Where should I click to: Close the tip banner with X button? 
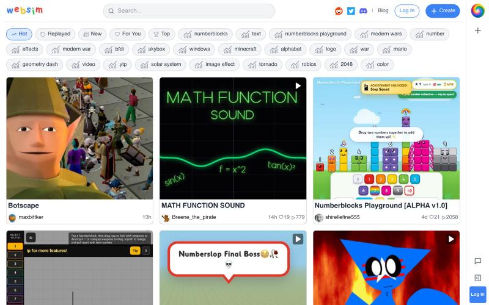[x=146, y=251]
